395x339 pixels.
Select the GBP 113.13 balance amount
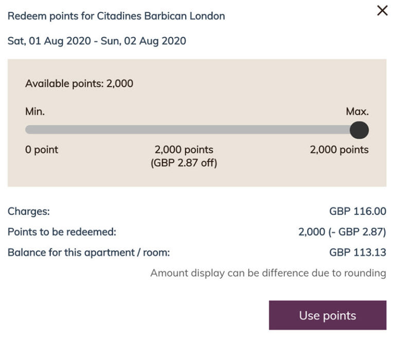pyautogui.click(x=357, y=253)
